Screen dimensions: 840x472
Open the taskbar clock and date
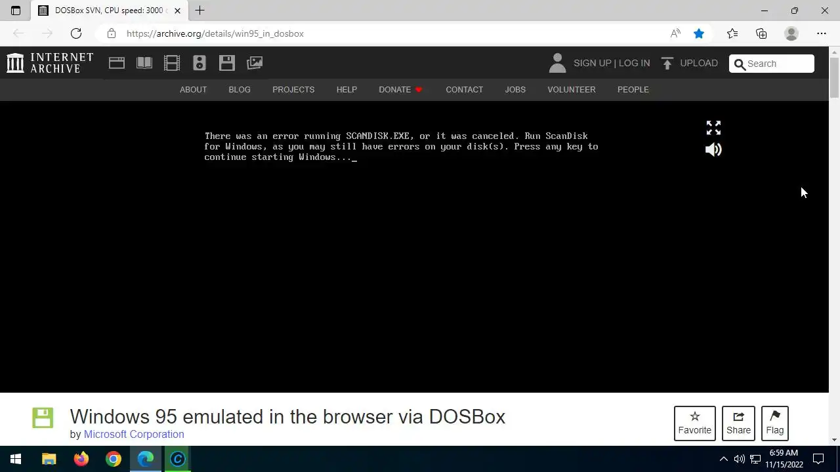click(x=784, y=459)
